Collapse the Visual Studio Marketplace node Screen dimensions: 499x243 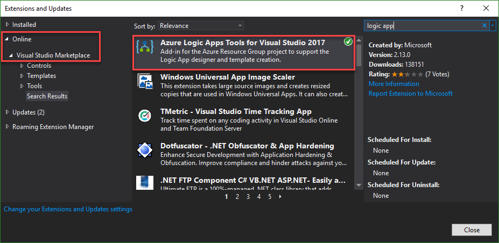pos(11,55)
